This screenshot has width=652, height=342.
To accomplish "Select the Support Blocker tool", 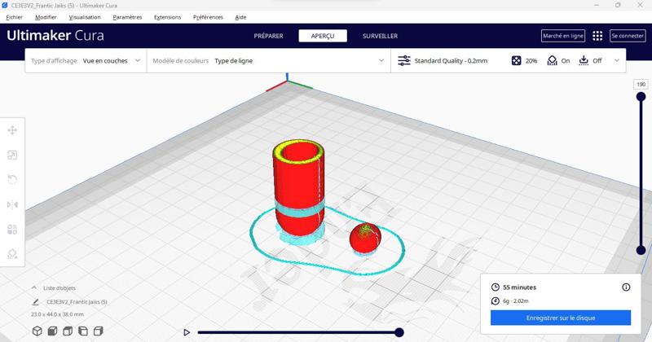I will pyautogui.click(x=12, y=253).
